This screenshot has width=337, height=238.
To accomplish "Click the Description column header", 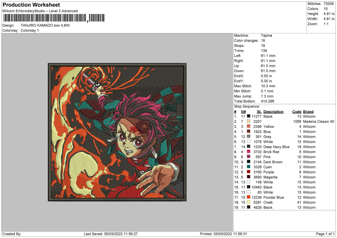I will pos(273,111).
